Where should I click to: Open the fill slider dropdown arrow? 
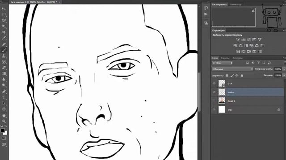tap(284, 75)
